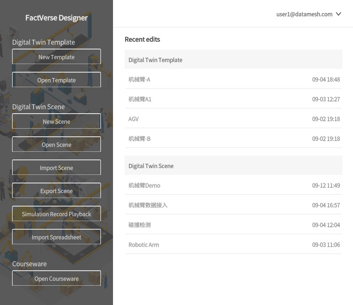Click the FactVerse Designer title
Image resolution: width=353 pixels, height=305 pixels.
56,18
